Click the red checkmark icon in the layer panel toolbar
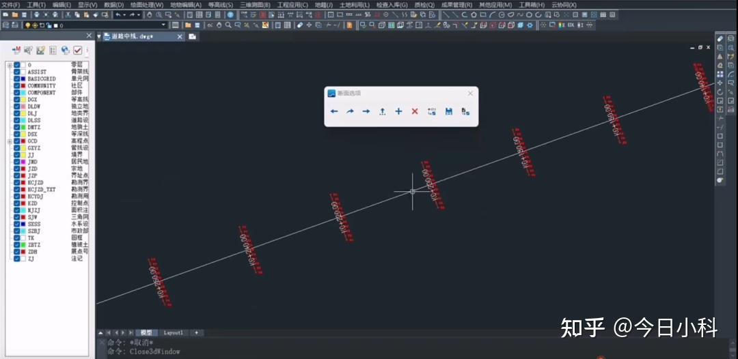Viewport: 738px width, 359px height. tap(78, 50)
